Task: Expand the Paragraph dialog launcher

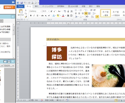Action: [x=98, y=20]
